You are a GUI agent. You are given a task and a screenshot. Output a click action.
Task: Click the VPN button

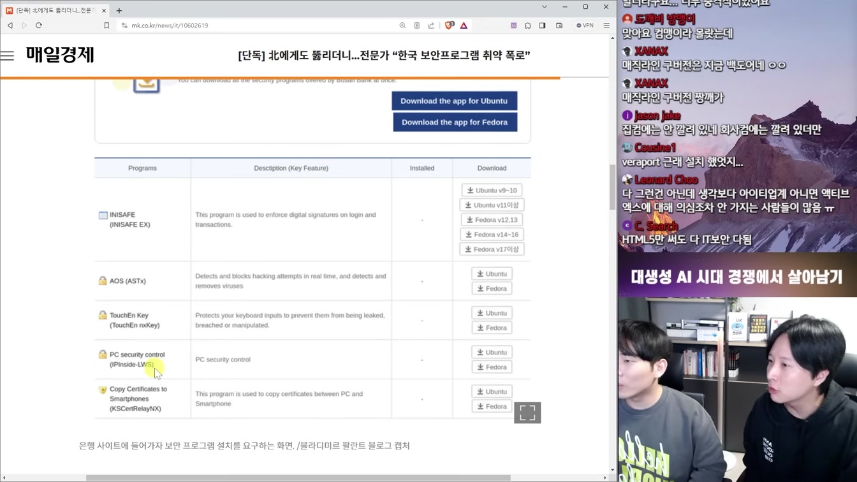click(x=585, y=26)
